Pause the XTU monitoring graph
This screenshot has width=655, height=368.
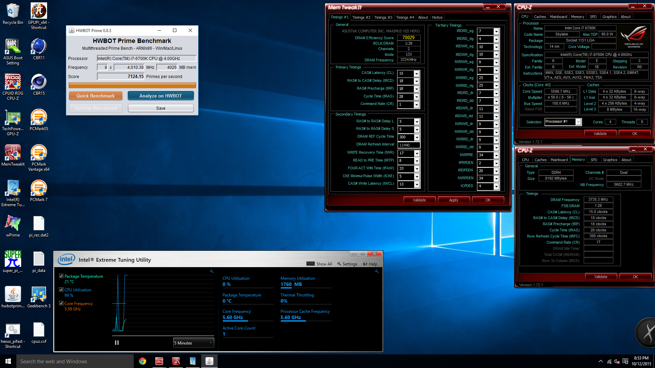pyautogui.click(x=117, y=343)
